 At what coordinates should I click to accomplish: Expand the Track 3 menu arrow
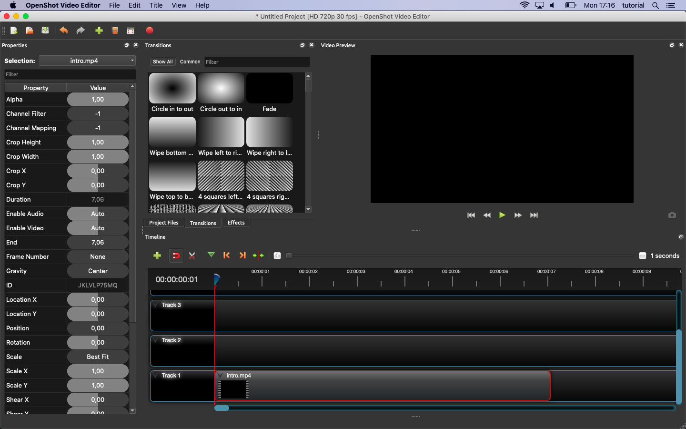pos(156,305)
